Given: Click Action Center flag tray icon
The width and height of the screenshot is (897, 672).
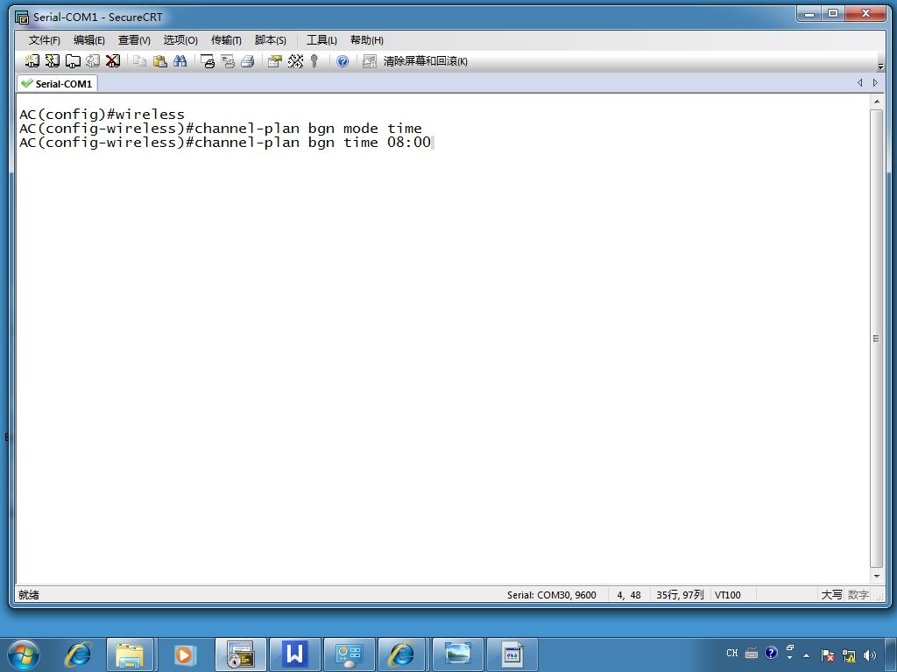Looking at the screenshot, I should pyautogui.click(x=827, y=654).
